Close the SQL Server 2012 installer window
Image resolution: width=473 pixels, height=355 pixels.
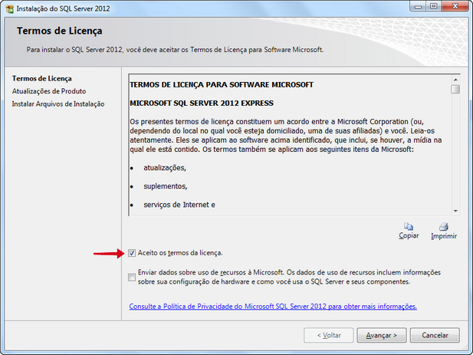pyautogui.click(x=455, y=6)
